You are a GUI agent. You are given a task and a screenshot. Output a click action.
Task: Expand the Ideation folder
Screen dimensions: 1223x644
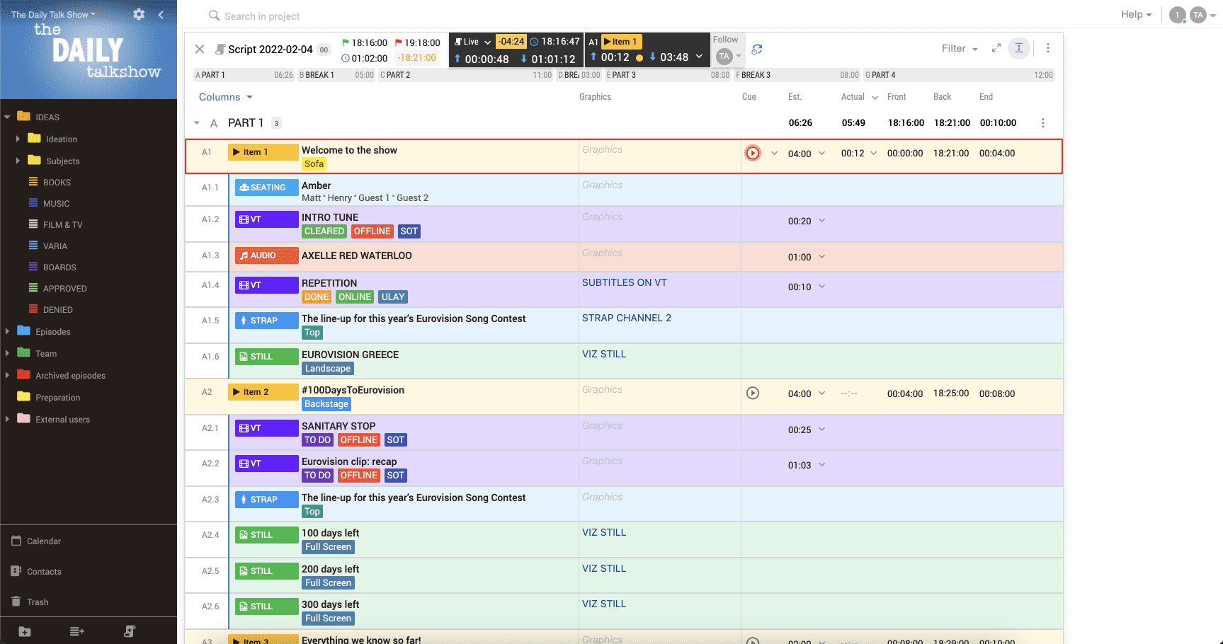coord(18,139)
